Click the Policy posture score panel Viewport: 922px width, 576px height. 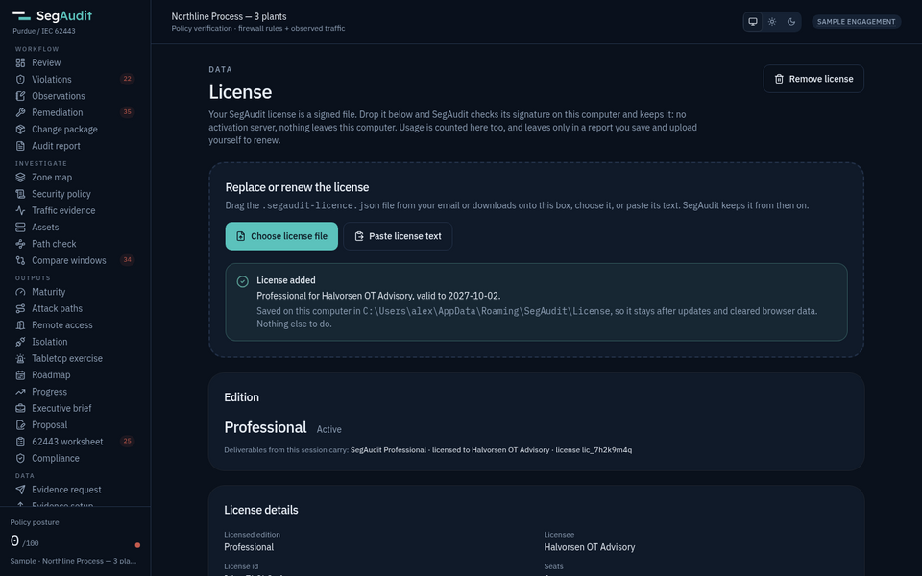click(x=75, y=541)
